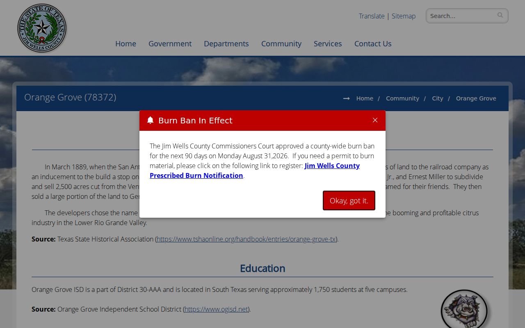Image resolution: width=525 pixels, height=328 pixels.
Task: Click the 'Burn Ban In Effect' dialog title
Action: point(195,121)
